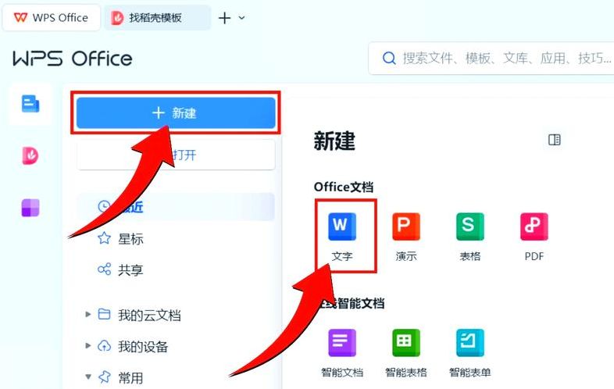Switch to the 找稻壳模板 tab
The height and width of the screenshot is (389, 614).
point(157,18)
